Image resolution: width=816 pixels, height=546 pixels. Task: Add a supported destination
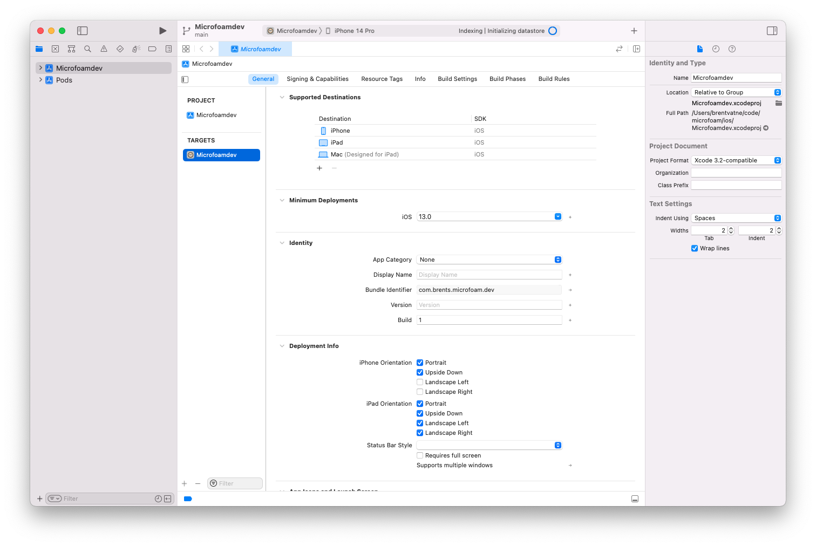319,168
